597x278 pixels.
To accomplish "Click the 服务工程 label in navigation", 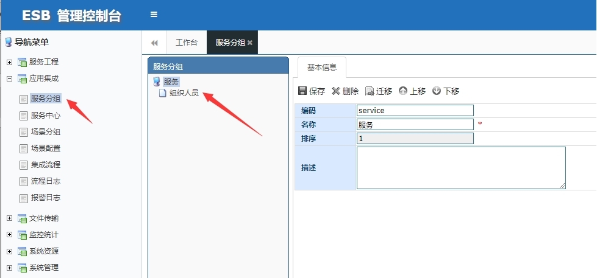I will (x=44, y=62).
